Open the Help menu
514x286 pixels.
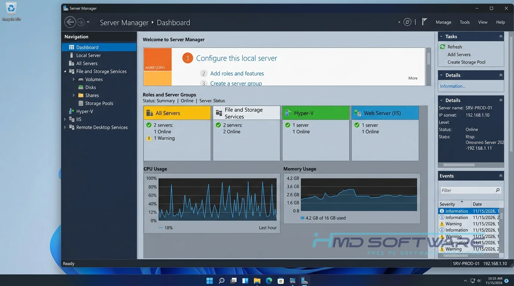pyautogui.click(x=501, y=22)
